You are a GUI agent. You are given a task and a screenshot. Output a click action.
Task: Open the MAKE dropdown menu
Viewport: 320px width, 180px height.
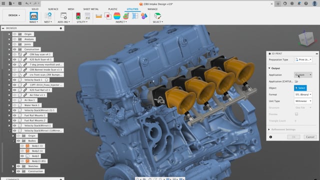coord(33,22)
